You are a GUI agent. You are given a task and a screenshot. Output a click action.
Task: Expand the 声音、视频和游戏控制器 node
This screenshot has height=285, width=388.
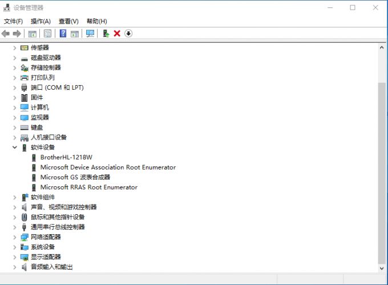point(15,207)
